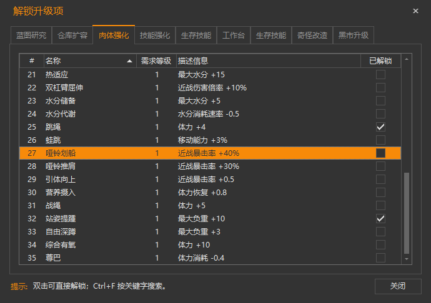
Task: Uncheck the 已解锁 checkbox for 跳绳
Action: (x=380, y=127)
